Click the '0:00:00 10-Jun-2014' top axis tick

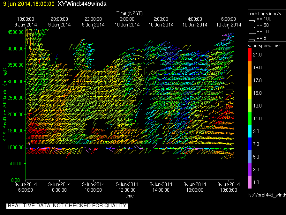tap(127, 22)
